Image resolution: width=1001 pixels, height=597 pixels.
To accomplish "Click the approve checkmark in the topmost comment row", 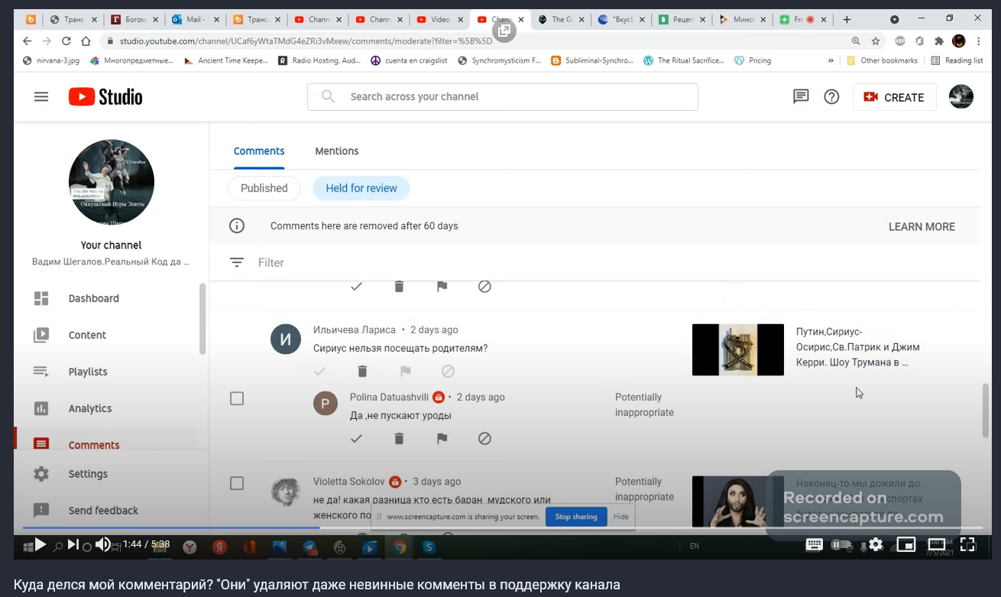I will [x=356, y=286].
